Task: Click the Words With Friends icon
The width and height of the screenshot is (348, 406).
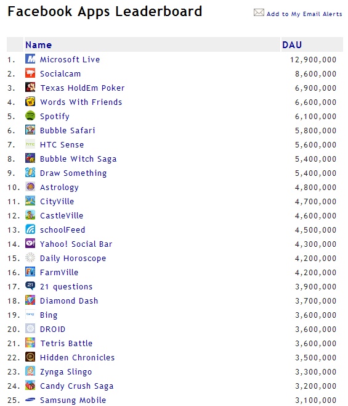Action: point(30,101)
